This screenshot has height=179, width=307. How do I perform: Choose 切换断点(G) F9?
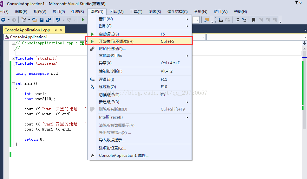[x=140, y=95]
